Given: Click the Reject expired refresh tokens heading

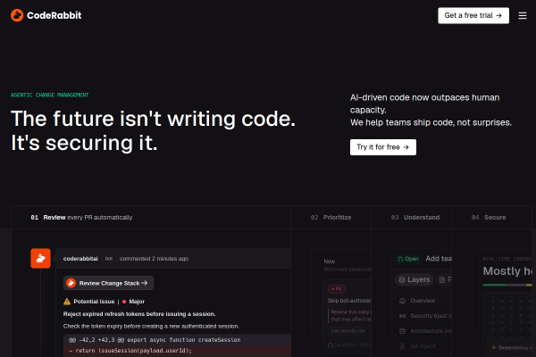Looking at the screenshot, I should (x=139, y=314).
